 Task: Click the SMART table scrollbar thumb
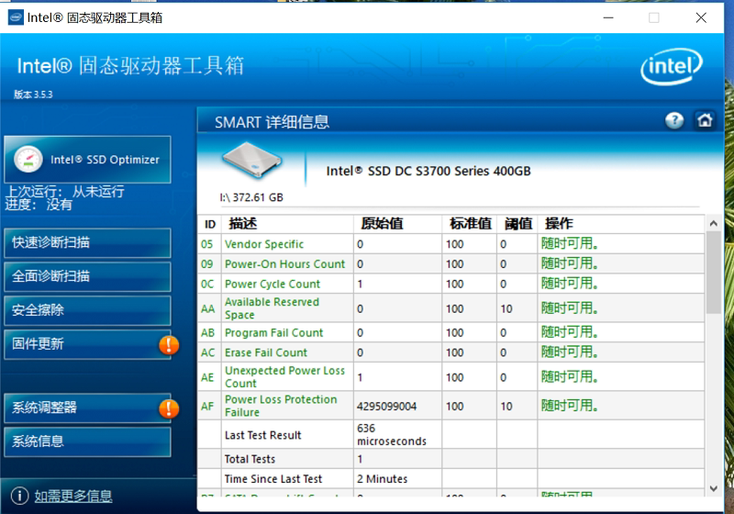714,273
